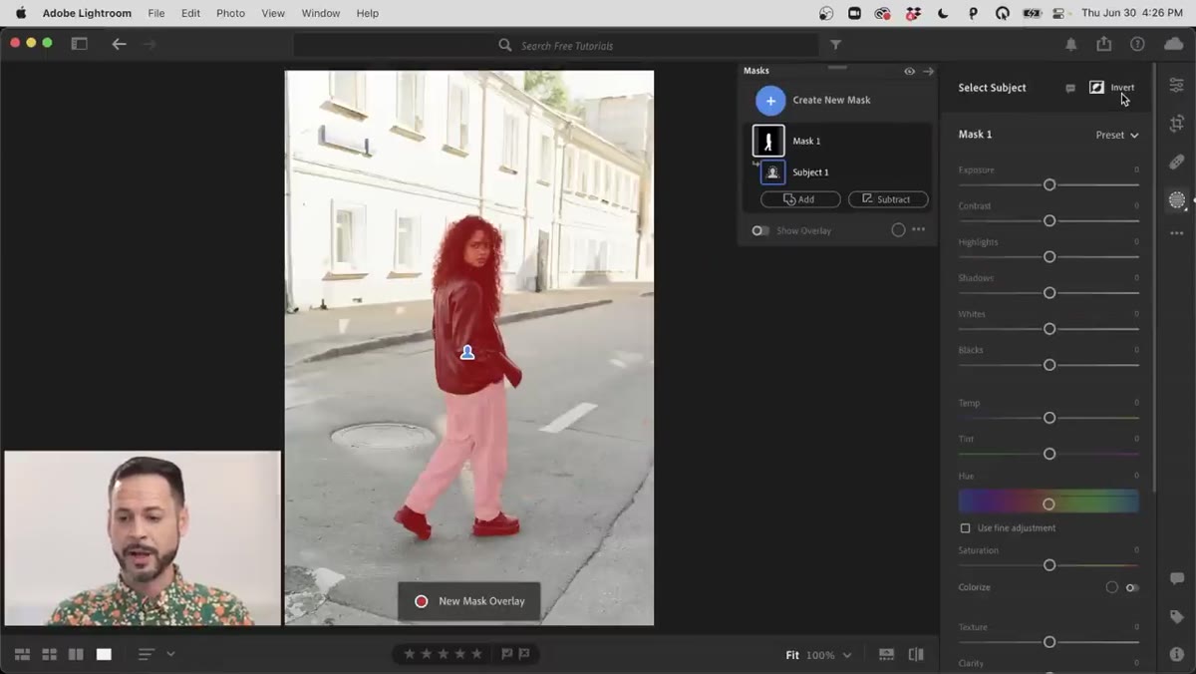Select the Mask 1 thumbnail
The image size is (1196, 674).
(x=768, y=141)
